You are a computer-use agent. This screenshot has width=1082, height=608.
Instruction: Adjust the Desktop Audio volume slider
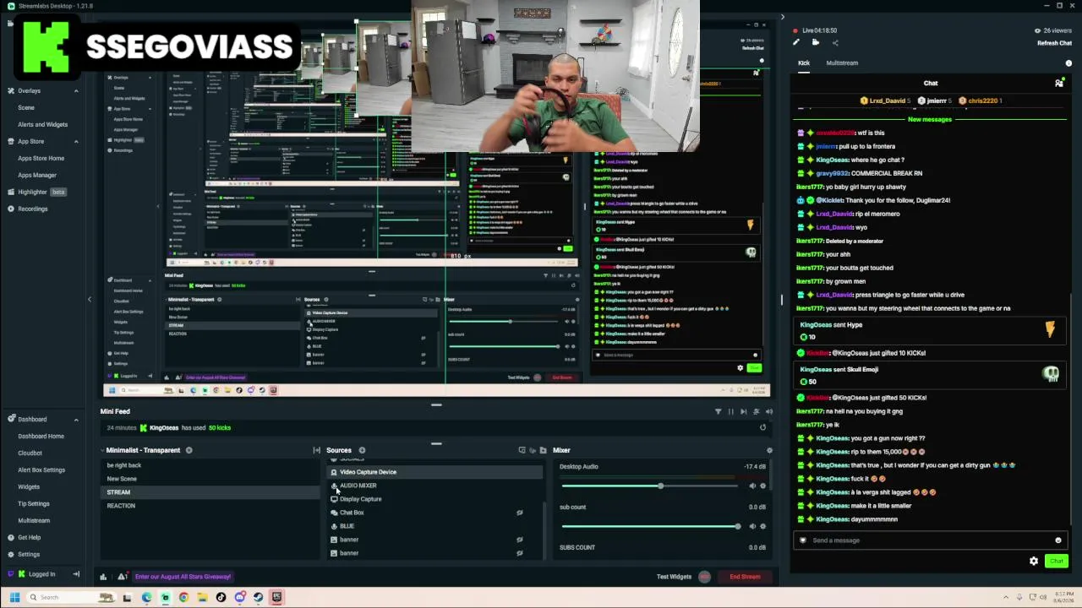(x=650, y=486)
